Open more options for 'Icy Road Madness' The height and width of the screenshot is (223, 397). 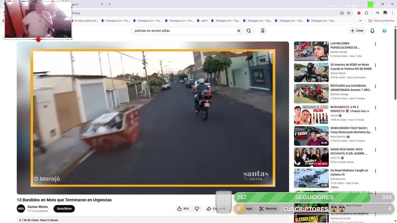(375, 171)
